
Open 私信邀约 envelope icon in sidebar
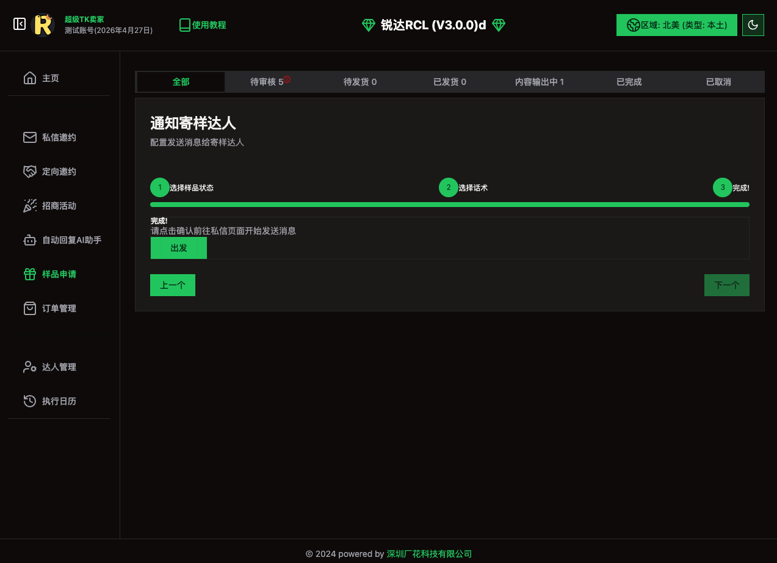(29, 137)
